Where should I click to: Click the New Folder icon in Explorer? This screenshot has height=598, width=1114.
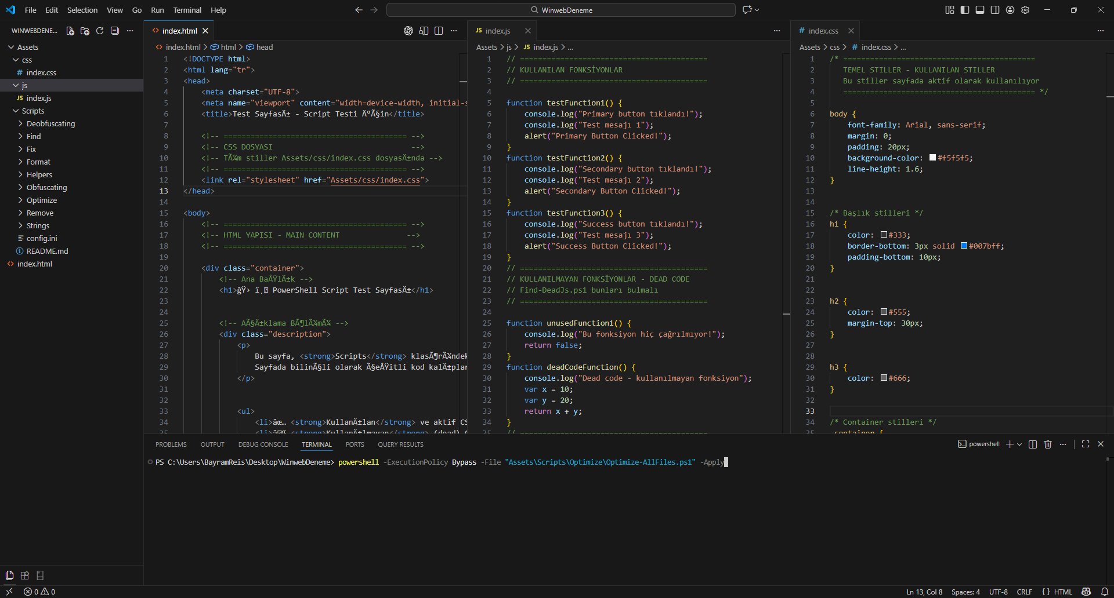click(x=85, y=31)
